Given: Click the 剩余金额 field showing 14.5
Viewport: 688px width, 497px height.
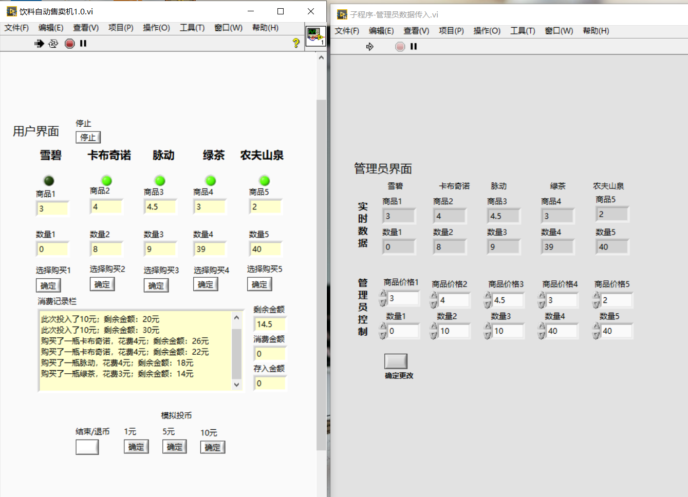Looking at the screenshot, I should point(270,324).
